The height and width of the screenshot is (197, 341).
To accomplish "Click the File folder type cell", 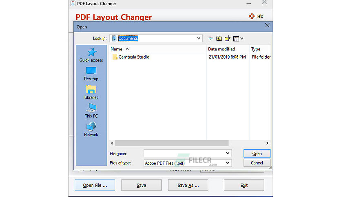I will tap(261, 57).
